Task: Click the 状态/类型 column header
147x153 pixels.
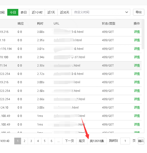Action: pyautogui.click(x=108, y=23)
